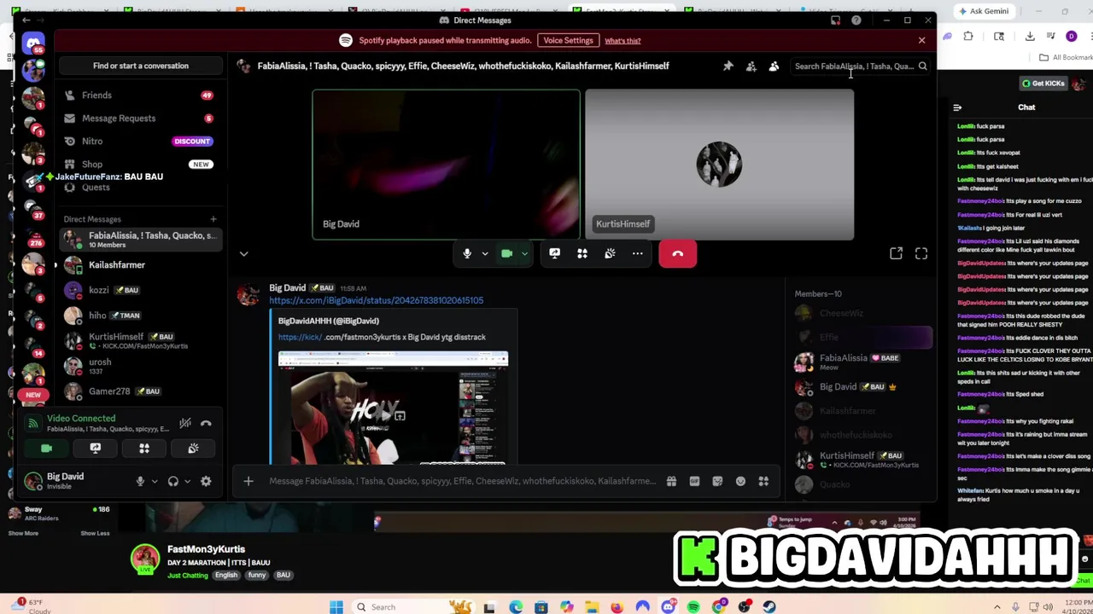
Task: Toggle the member list icon
Action: click(x=774, y=66)
